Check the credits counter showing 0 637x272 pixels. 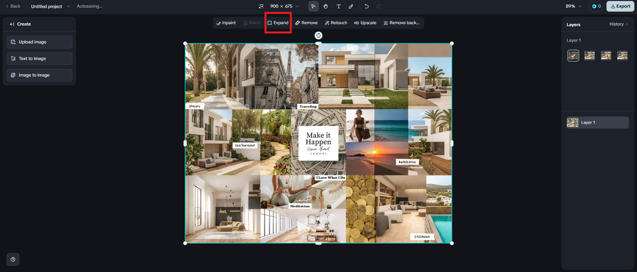(597, 6)
